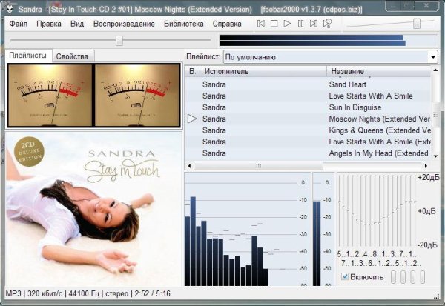Viewport: 445px width, 306px height.
Task: Click the first small button beside Включить
Action: point(393,277)
